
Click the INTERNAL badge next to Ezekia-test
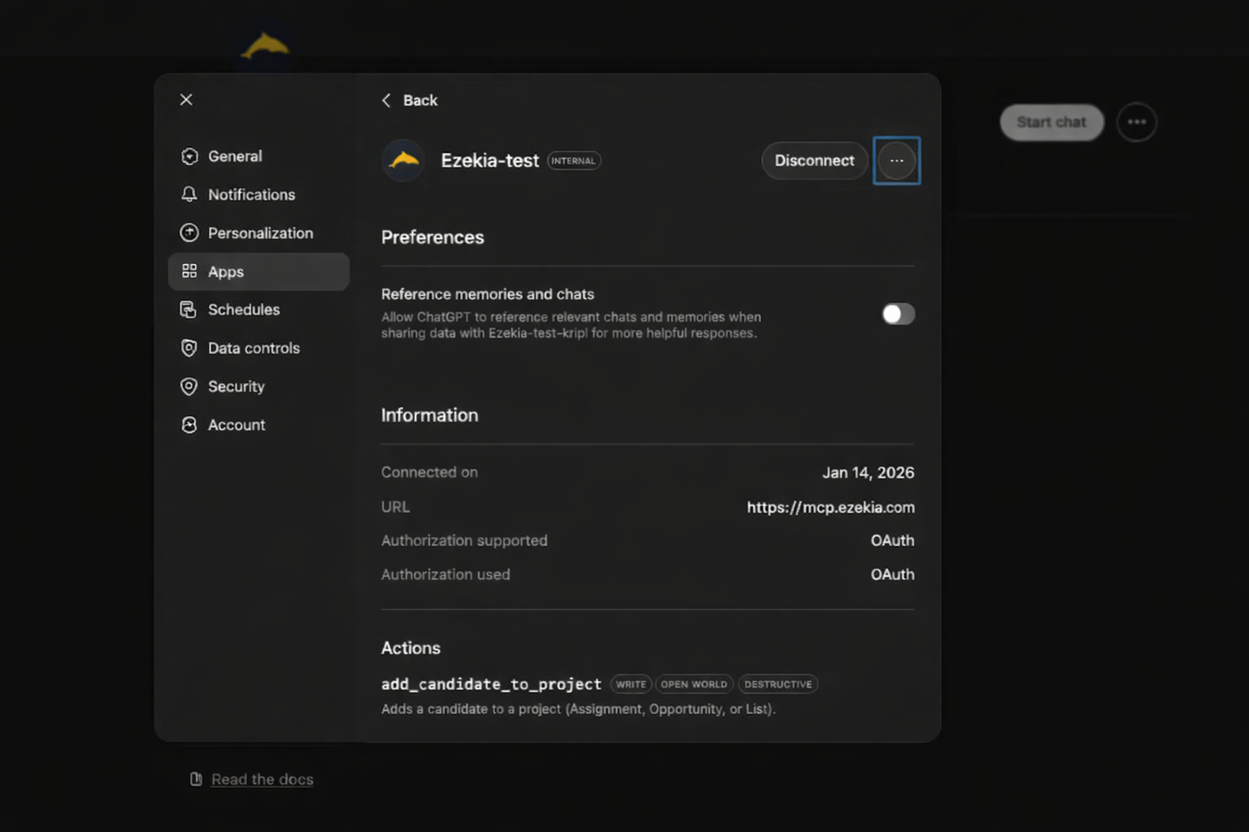(574, 161)
